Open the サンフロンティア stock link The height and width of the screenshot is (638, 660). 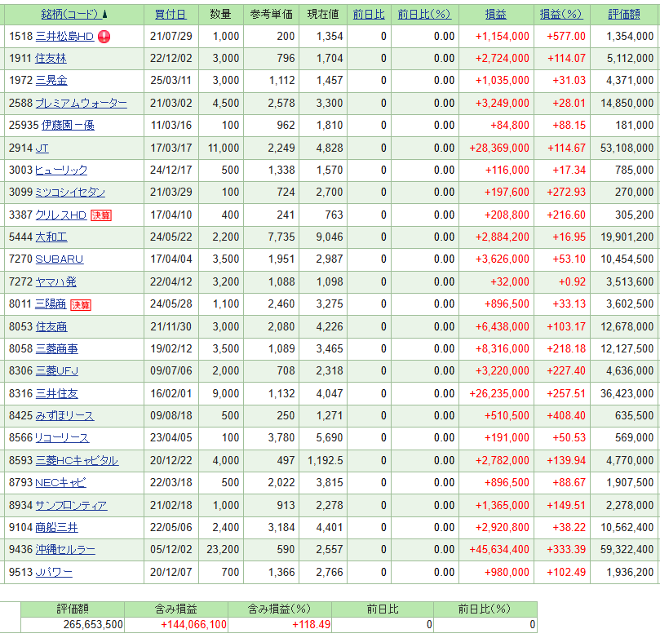coord(71,505)
